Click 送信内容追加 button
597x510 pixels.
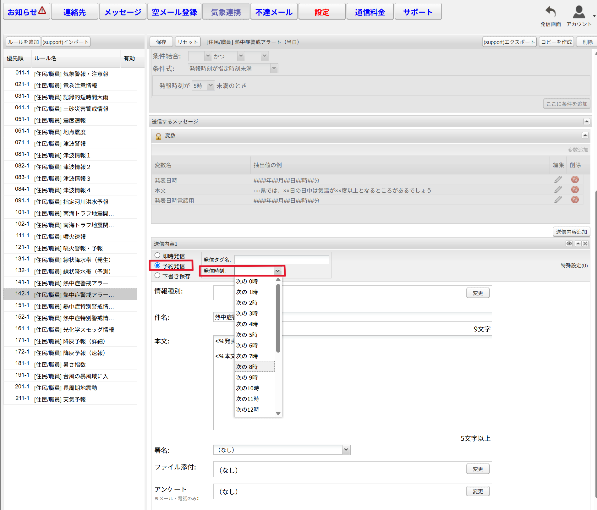[571, 232]
